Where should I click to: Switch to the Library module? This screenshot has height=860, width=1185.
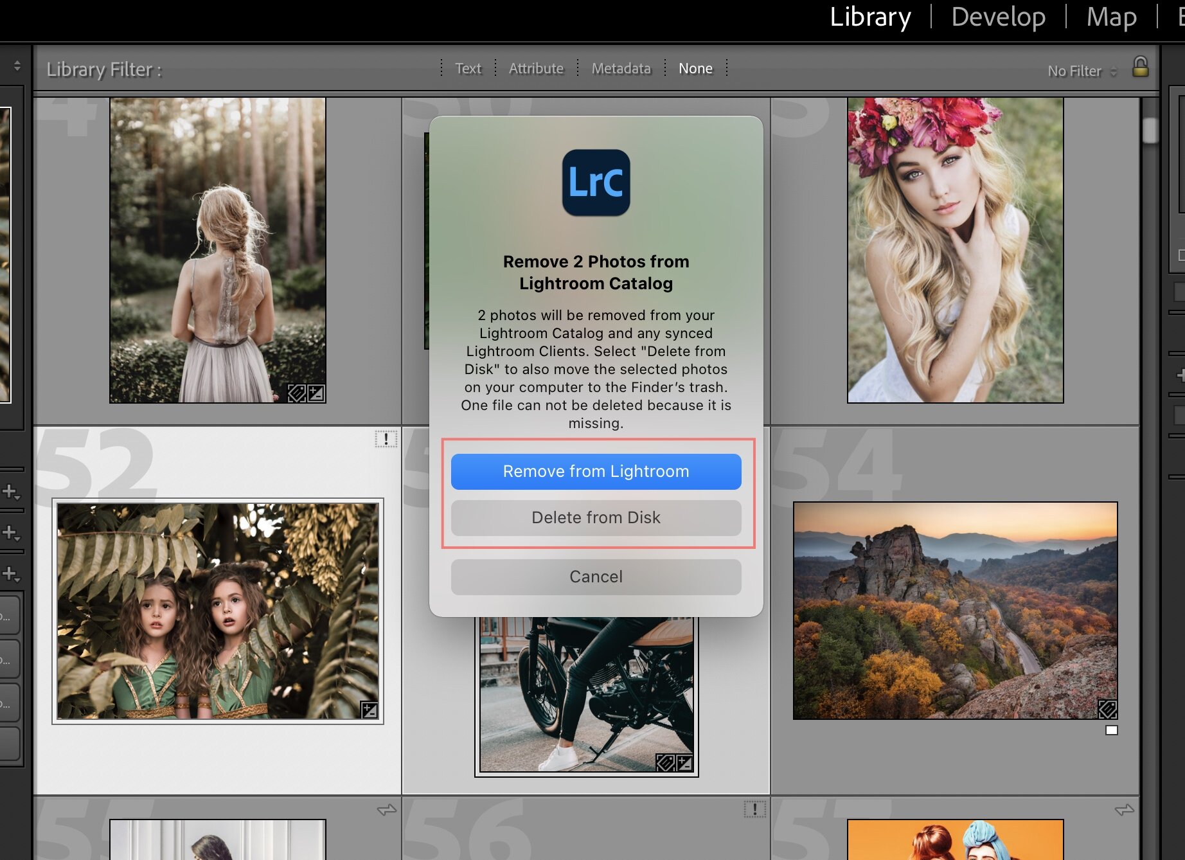click(870, 17)
